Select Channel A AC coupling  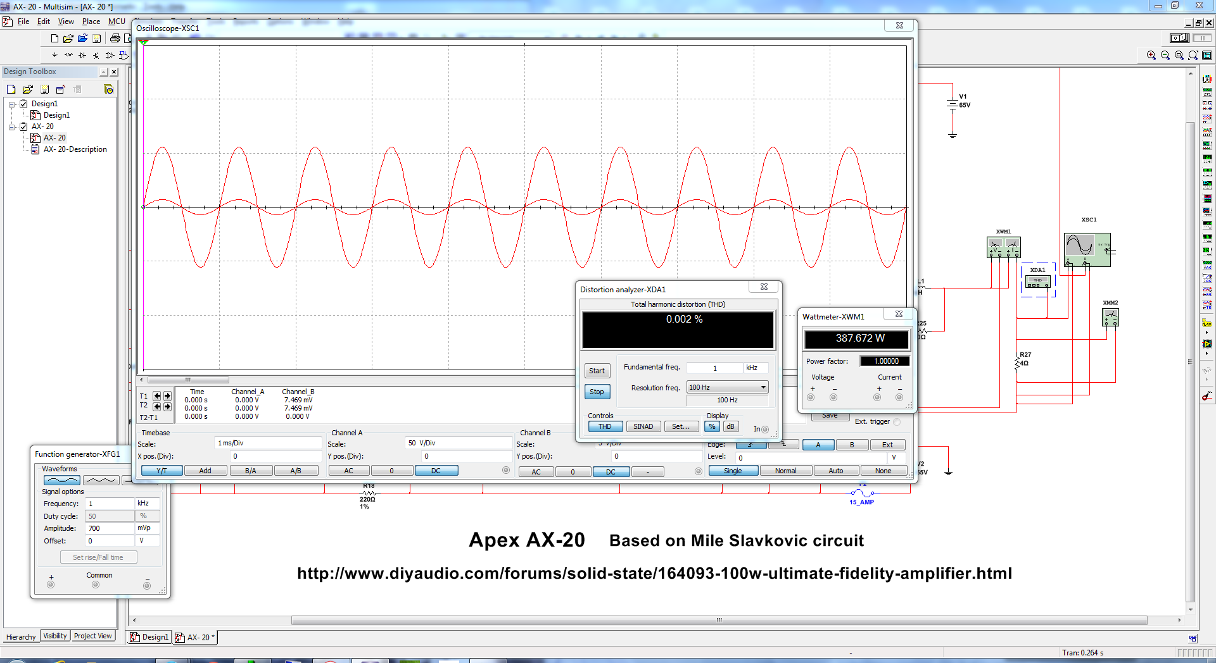tap(348, 471)
